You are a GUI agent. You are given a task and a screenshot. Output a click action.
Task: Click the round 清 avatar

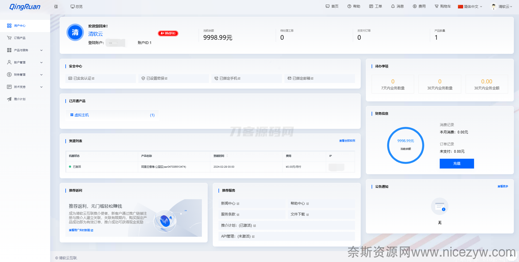click(75, 32)
